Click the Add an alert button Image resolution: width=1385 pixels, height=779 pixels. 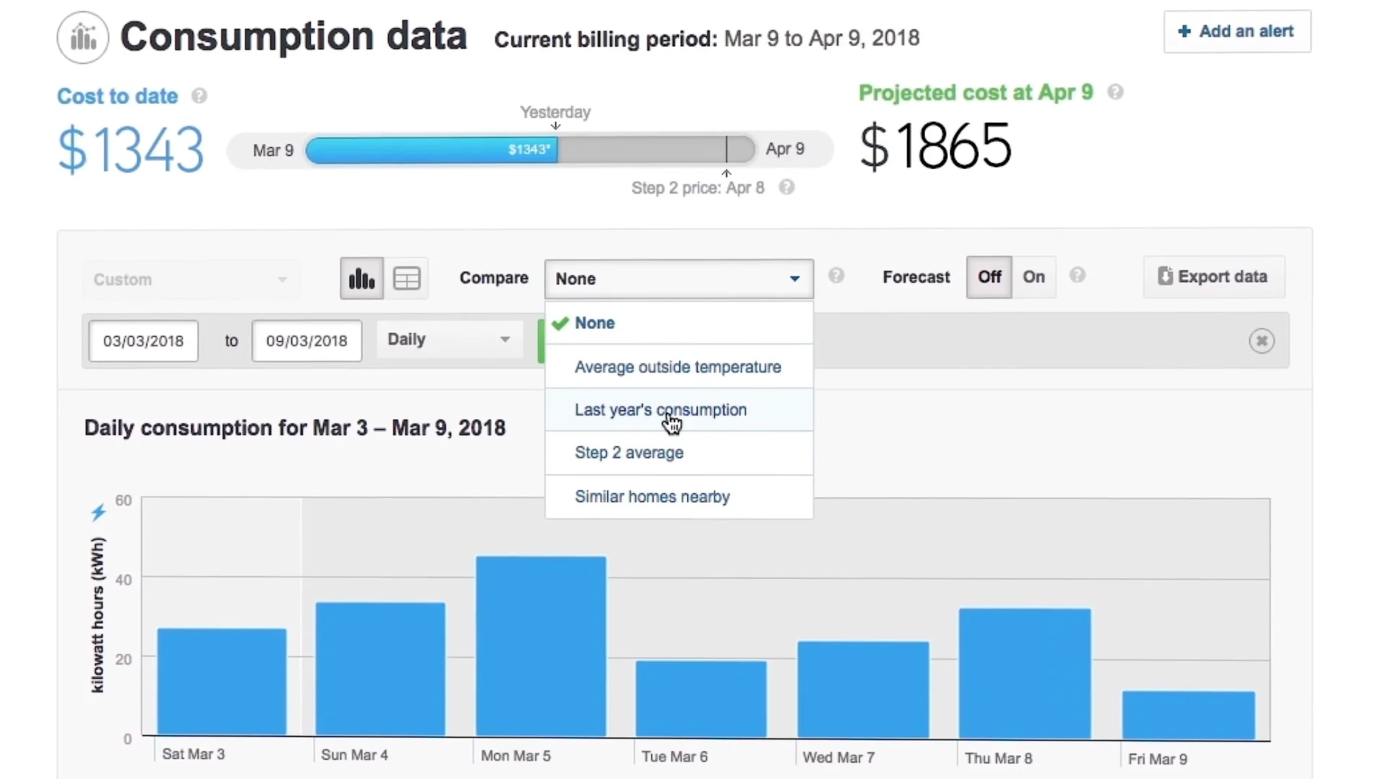[1236, 32]
